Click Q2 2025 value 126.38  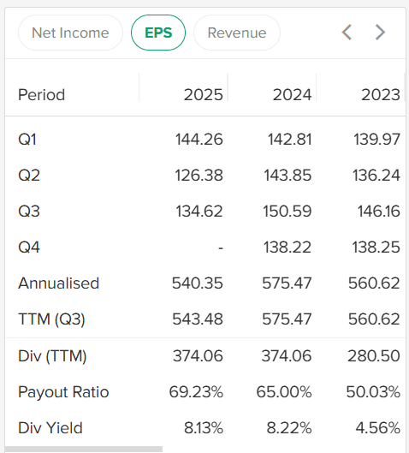click(199, 175)
